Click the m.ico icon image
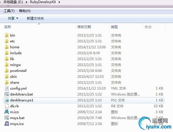Viewport: 173px width, 132px height. coord(6,112)
